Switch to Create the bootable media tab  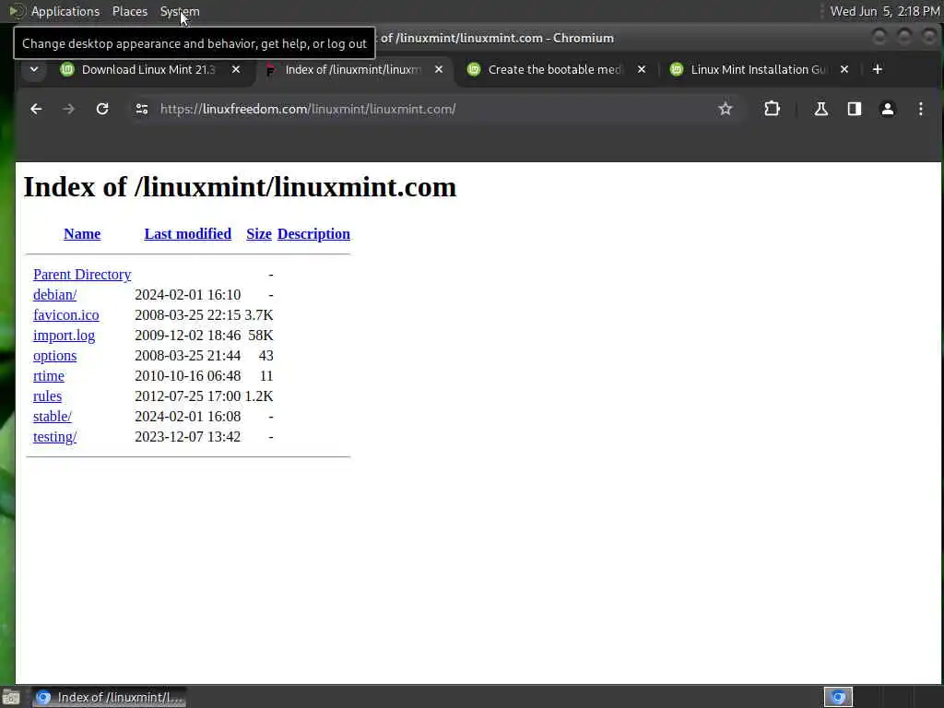tap(554, 69)
